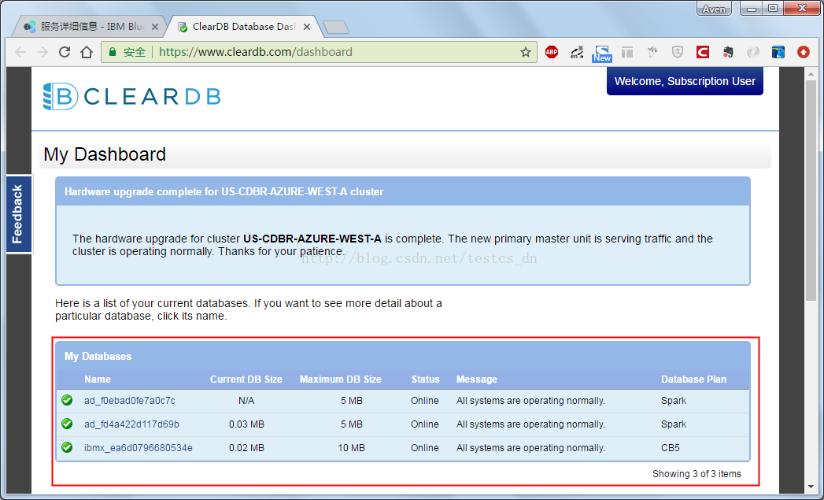Open the grey page-layout extension icon
The height and width of the screenshot is (500, 824).
click(x=627, y=52)
